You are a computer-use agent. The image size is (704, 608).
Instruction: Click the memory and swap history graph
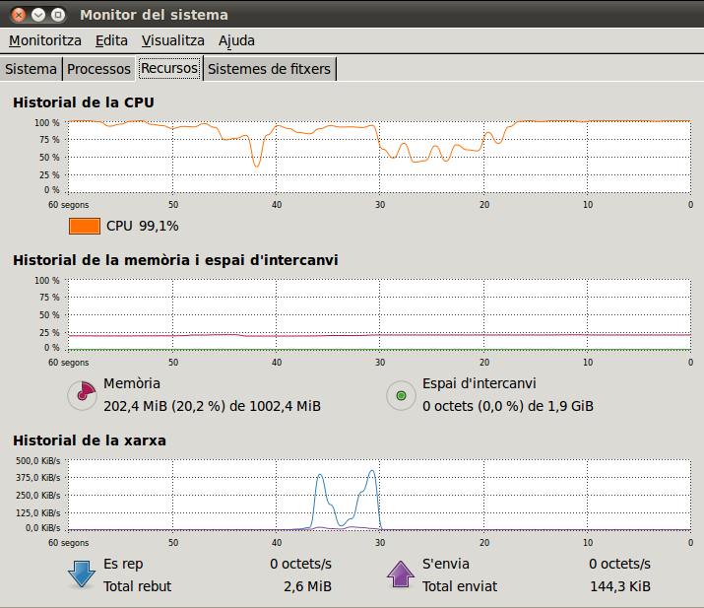[x=378, y=313]
